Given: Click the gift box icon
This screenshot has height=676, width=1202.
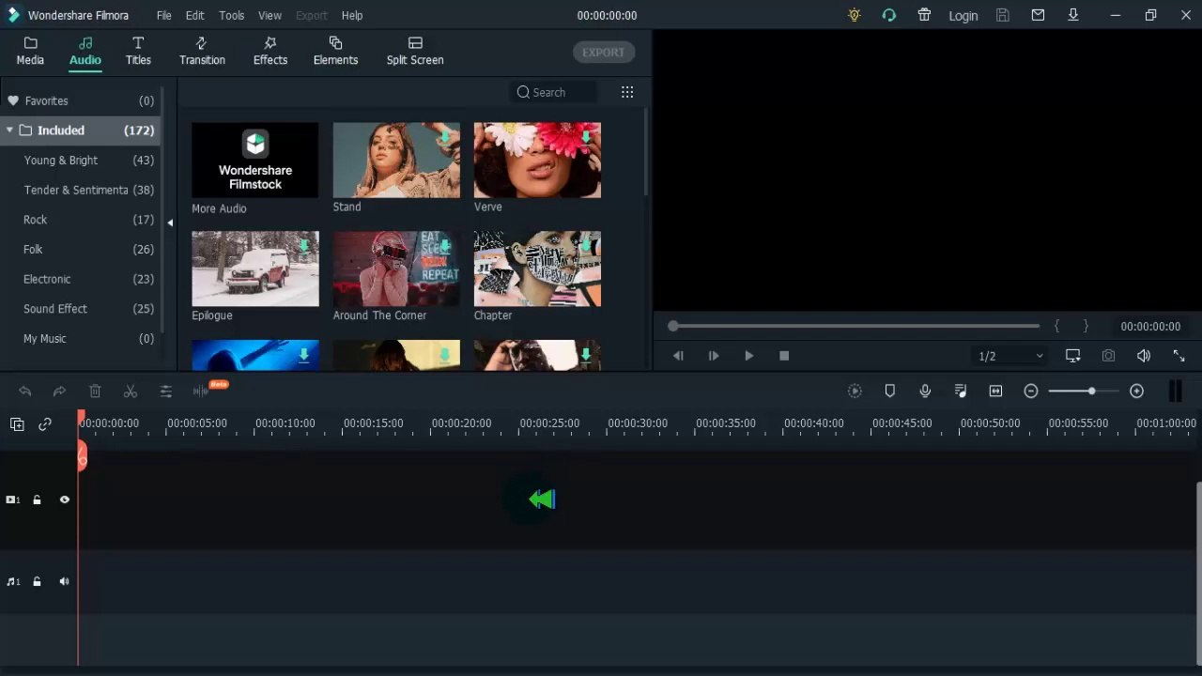Looking at the screenshot, I should pyautogui.click(x=924, y=15).
